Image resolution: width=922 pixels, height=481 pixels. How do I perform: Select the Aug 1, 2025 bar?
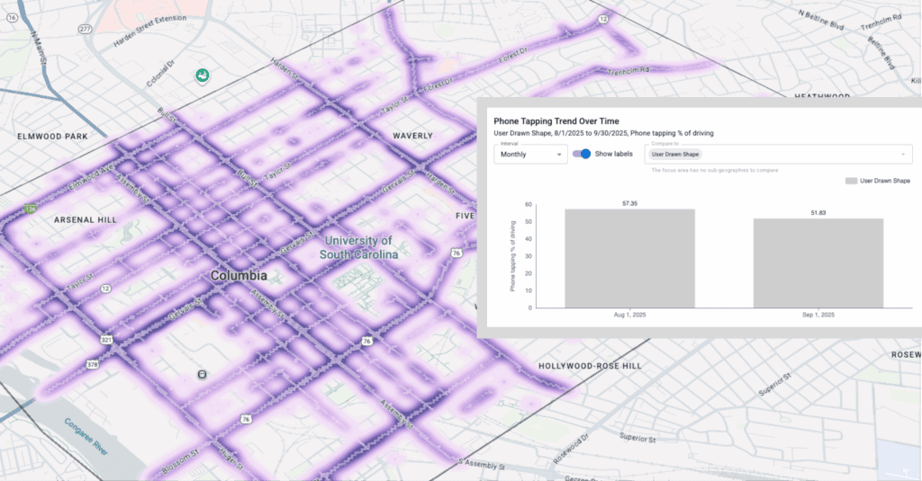pyautogui.click(x=629, y=258)
